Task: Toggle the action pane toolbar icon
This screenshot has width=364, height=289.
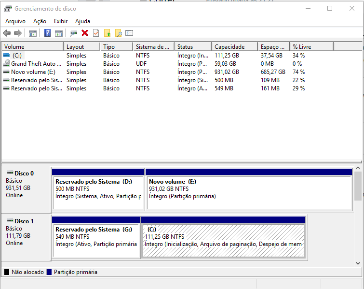Action: pos(59,33)
